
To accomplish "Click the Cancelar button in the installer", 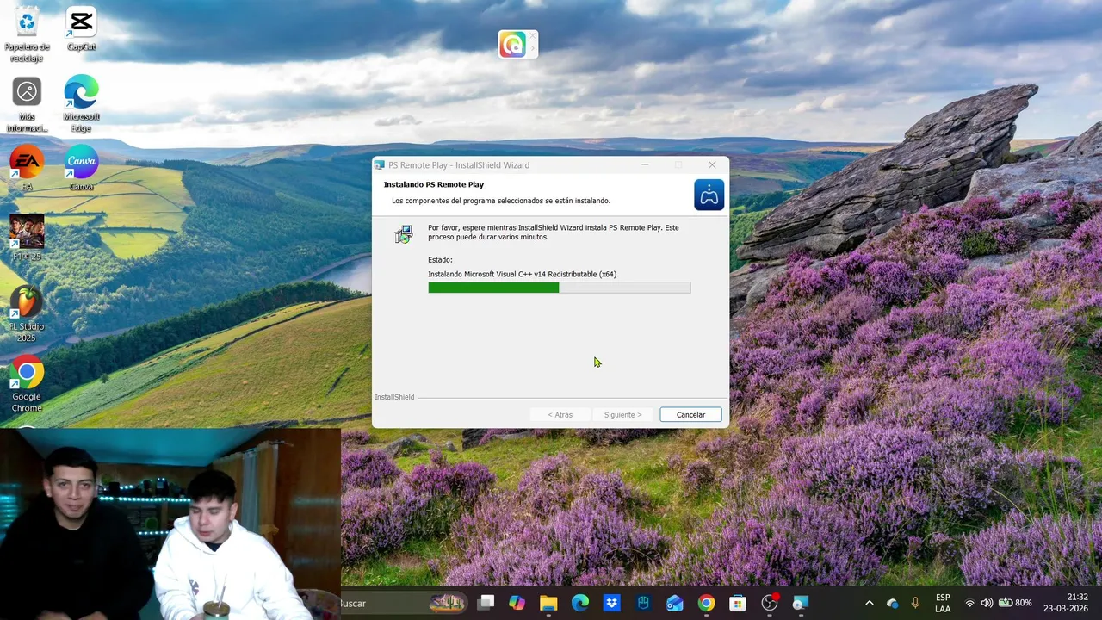I will tap(690, 415).
